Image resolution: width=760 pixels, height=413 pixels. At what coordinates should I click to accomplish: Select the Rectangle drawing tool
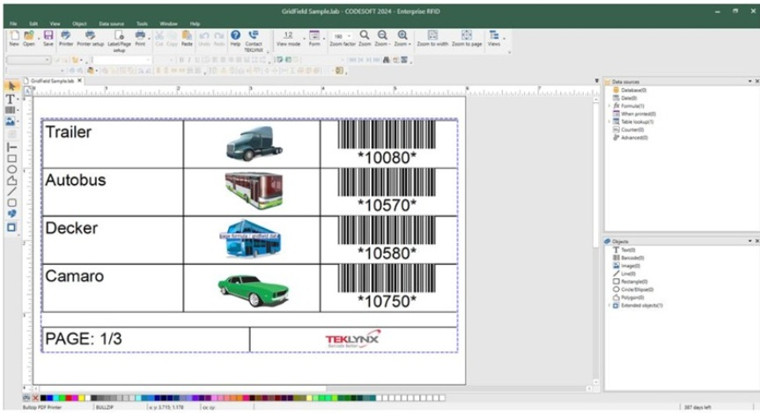tap(11, 159)
